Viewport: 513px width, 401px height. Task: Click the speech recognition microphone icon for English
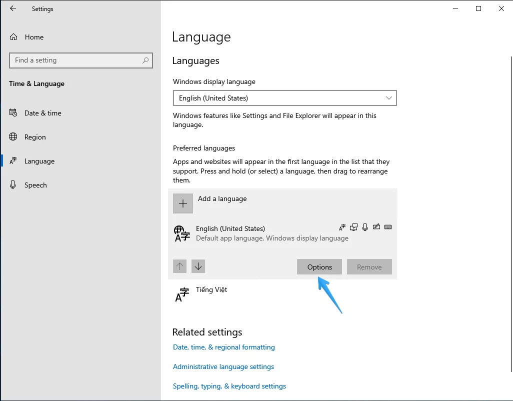[365, 227]
